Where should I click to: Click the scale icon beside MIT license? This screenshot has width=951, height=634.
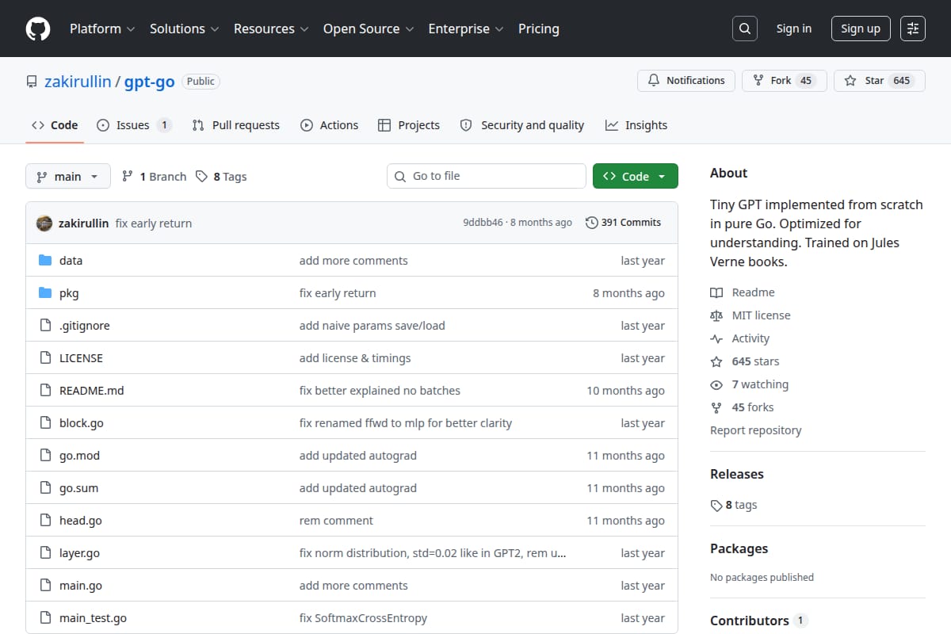716,315
